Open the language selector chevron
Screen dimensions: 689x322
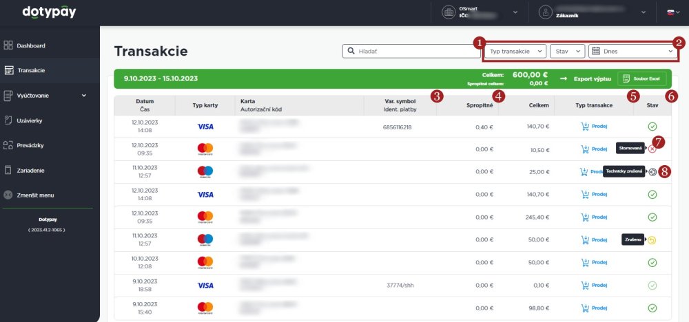[678, 12]
